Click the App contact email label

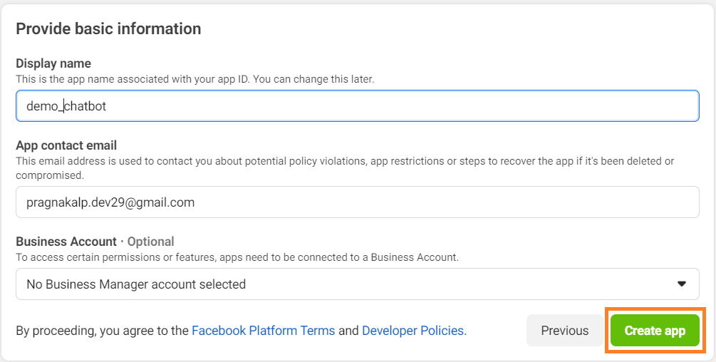pos(66,146)
